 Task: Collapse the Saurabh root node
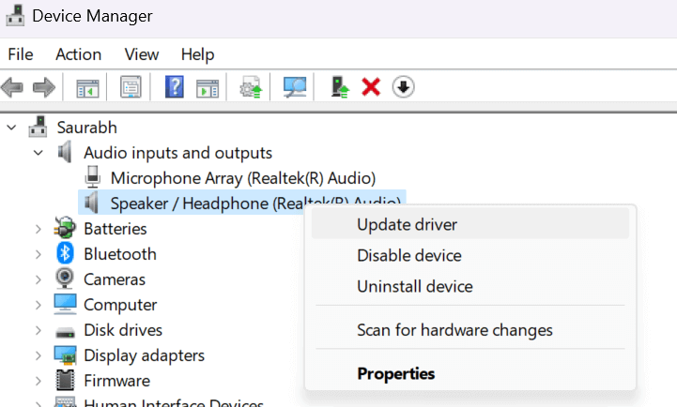point(11,128)
